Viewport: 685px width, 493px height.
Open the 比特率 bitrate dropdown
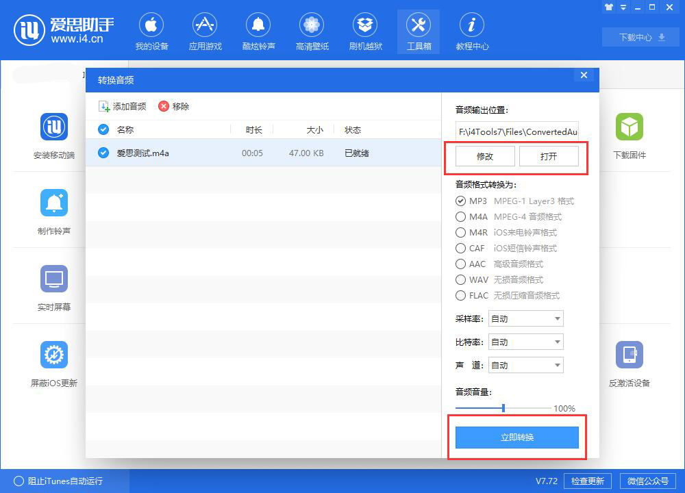coord(525,341)
